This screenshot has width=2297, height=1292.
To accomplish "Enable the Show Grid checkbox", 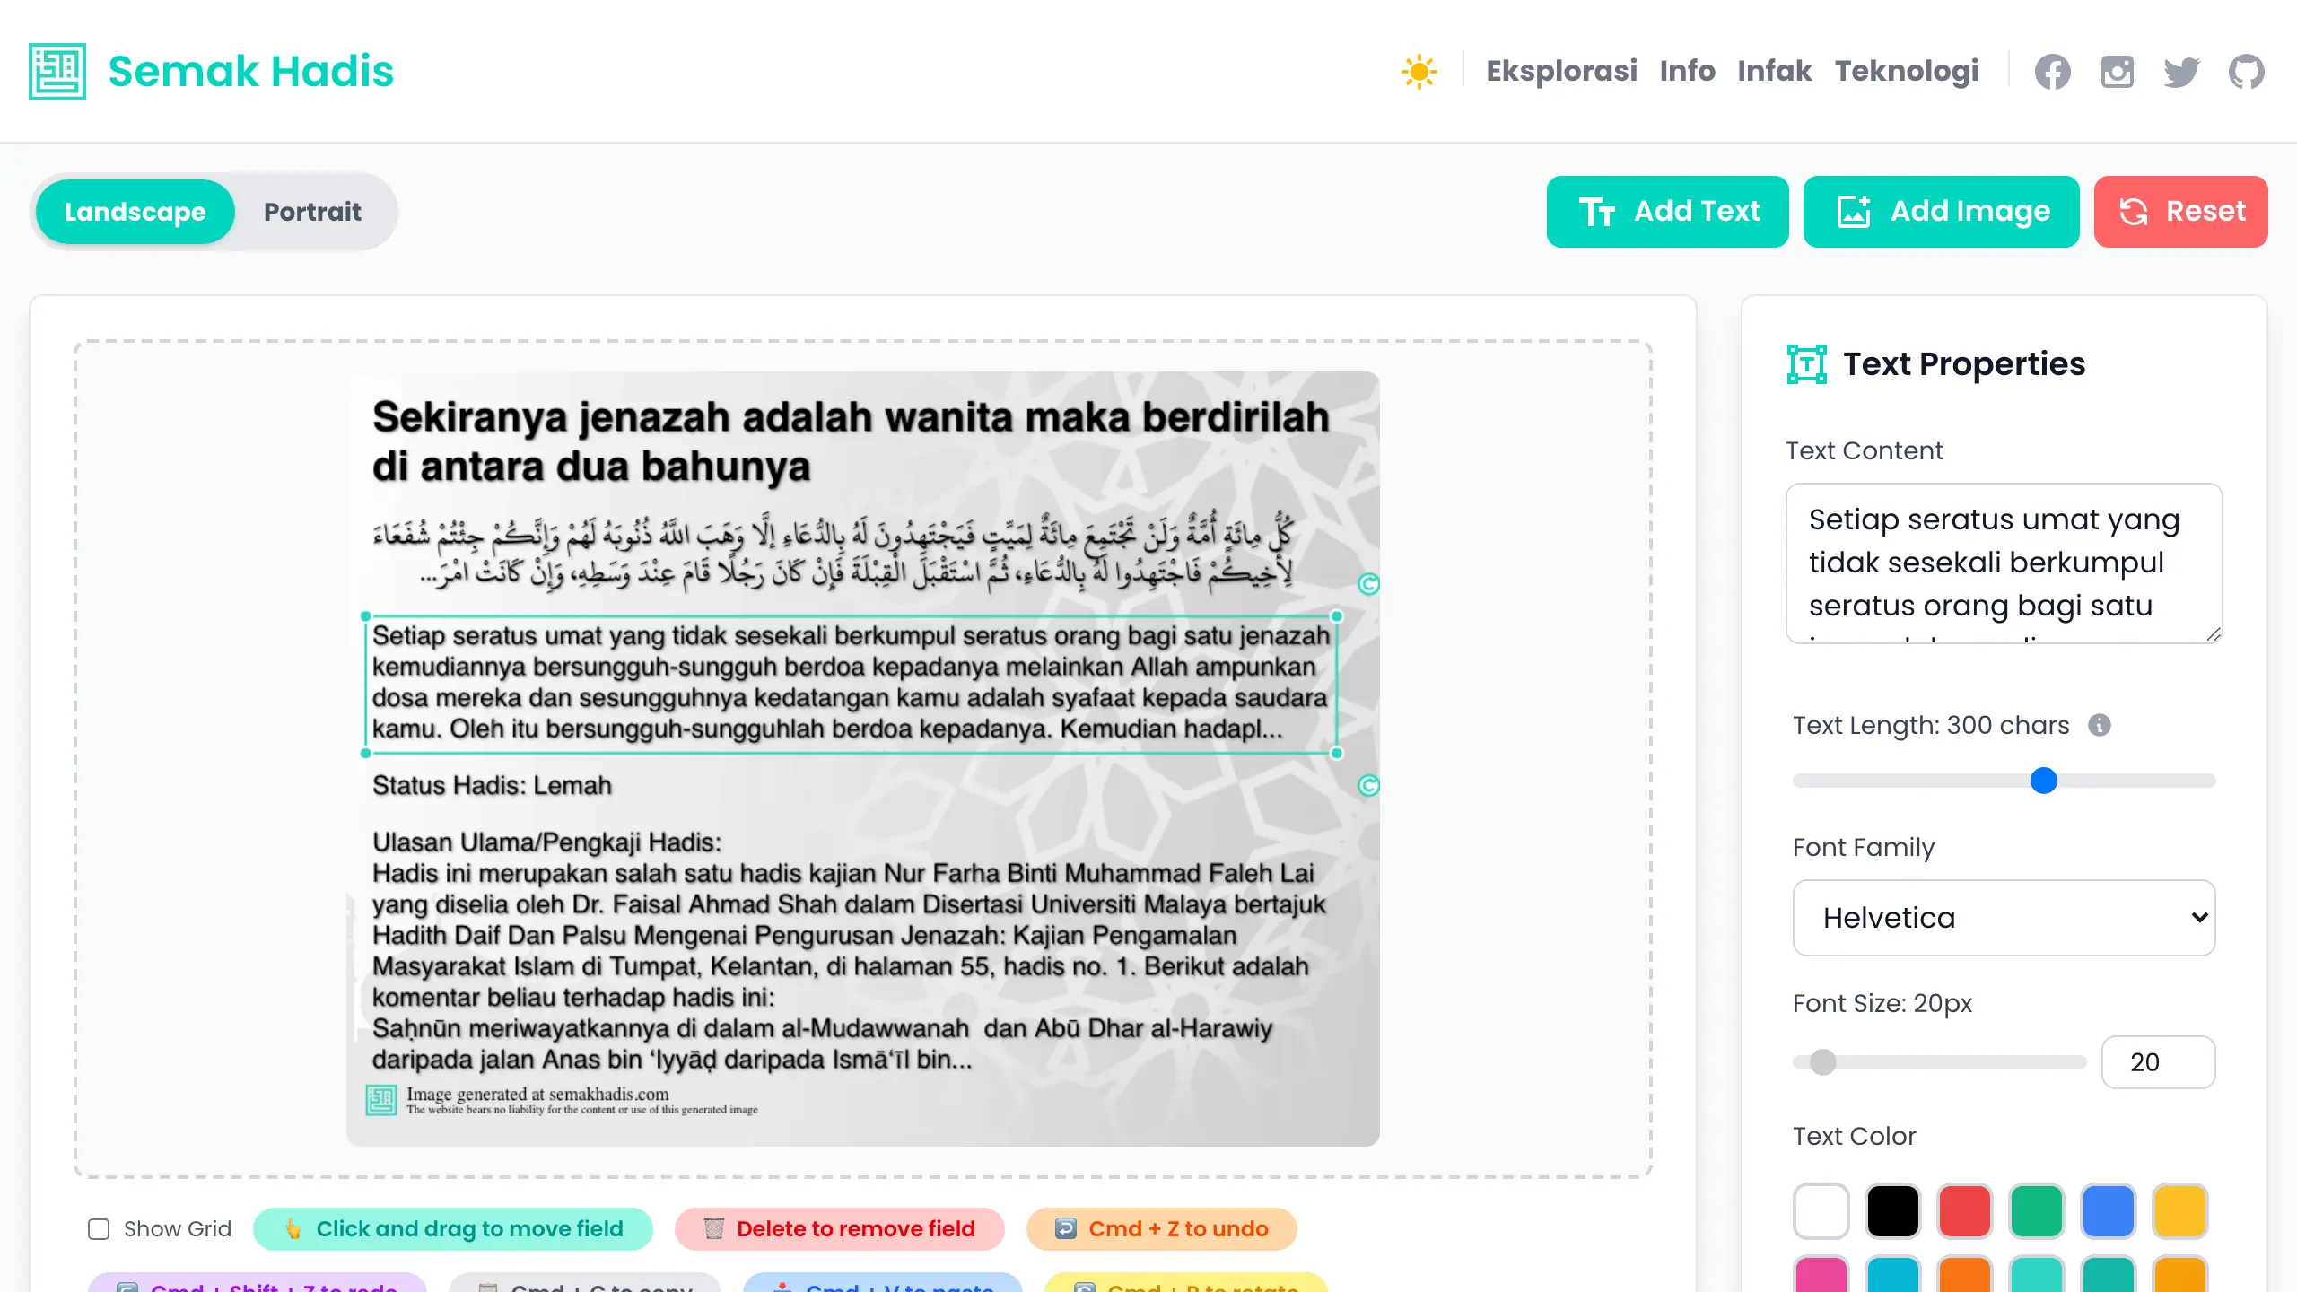I will click(98, 1229).
